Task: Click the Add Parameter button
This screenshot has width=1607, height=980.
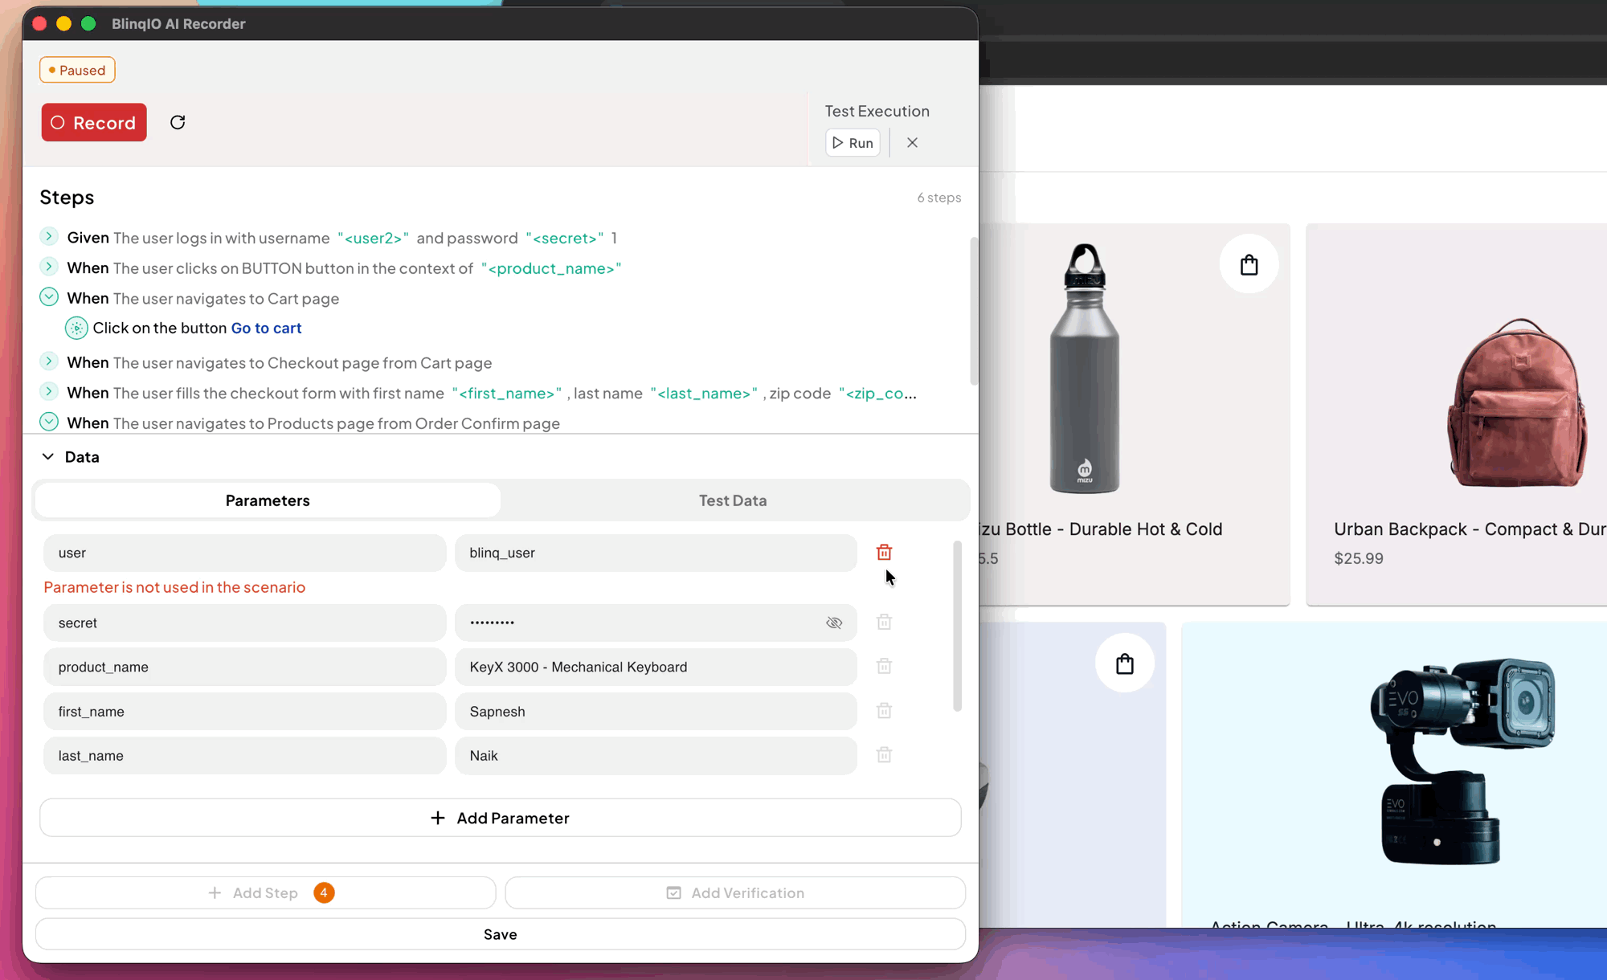Action: click(x=500, y=818)
